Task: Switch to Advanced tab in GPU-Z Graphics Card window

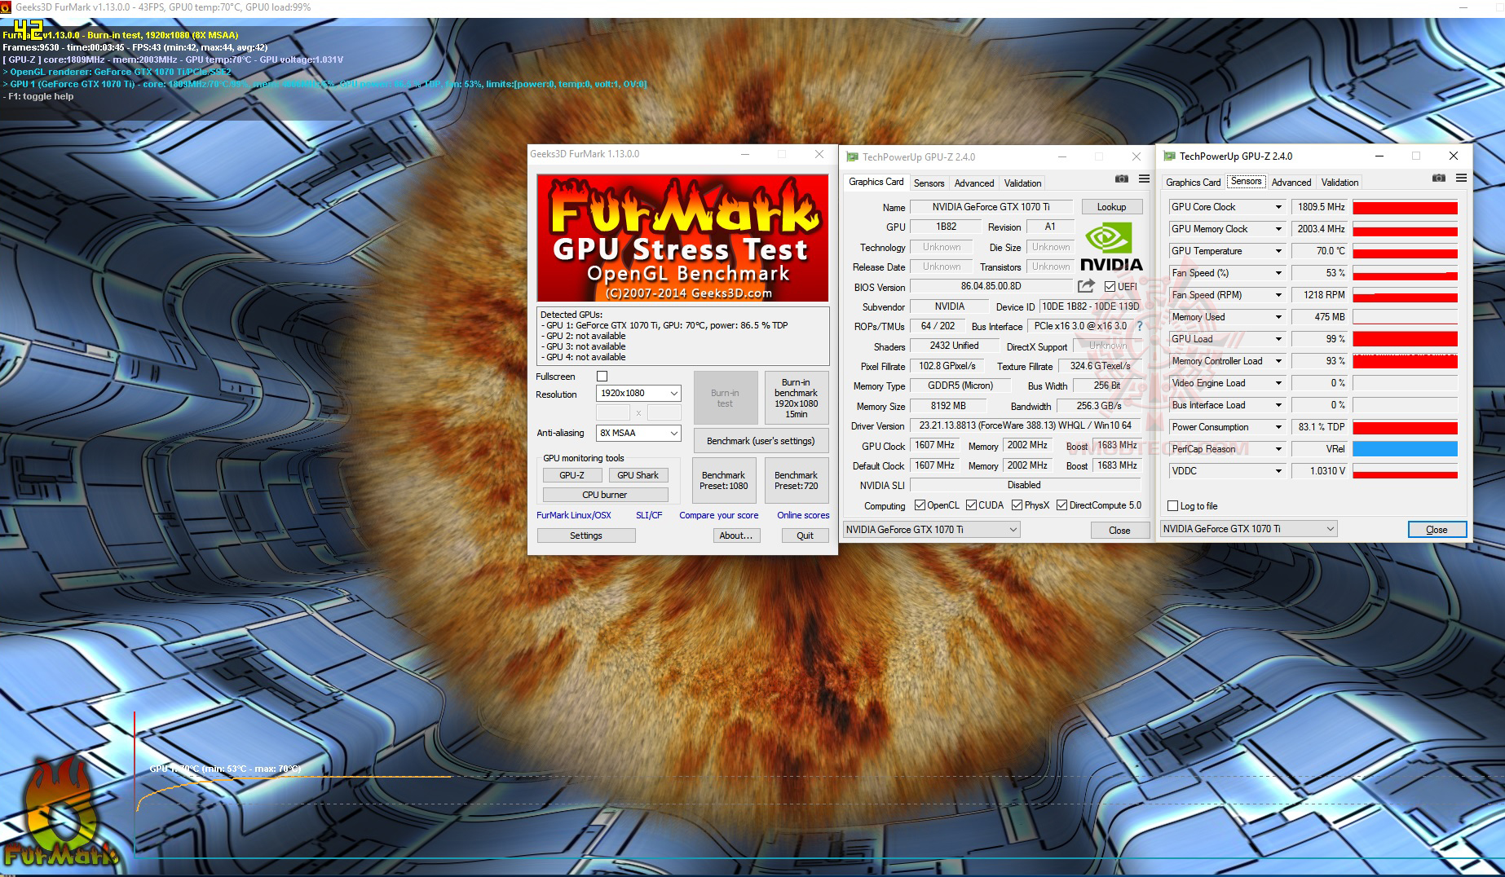Action: [974, 183]
